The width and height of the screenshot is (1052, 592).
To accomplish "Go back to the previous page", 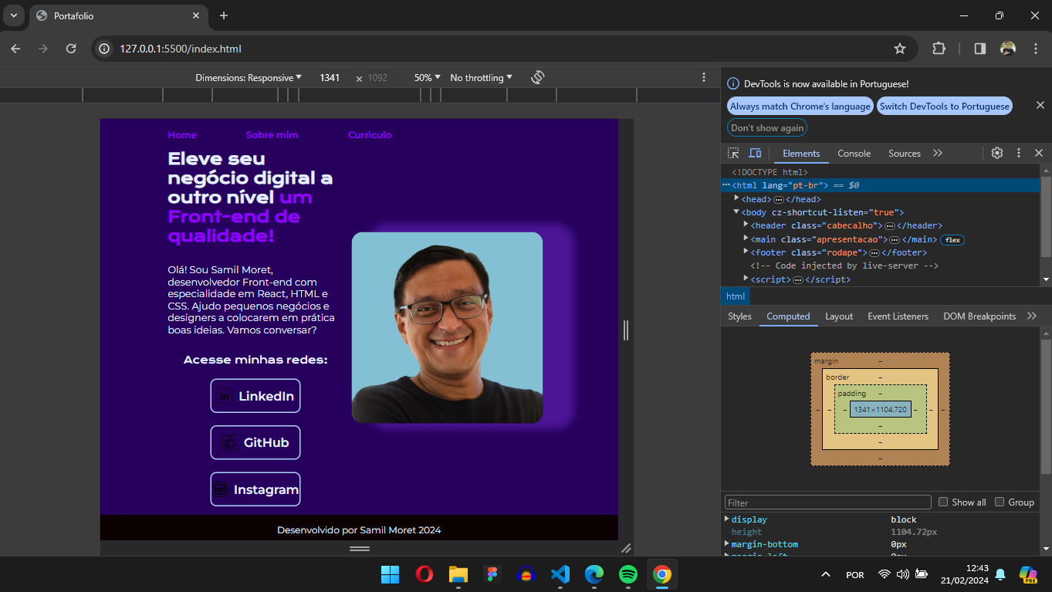I will [16, 49].
